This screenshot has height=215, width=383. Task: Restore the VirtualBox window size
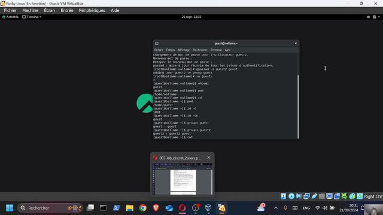(361, 4)
